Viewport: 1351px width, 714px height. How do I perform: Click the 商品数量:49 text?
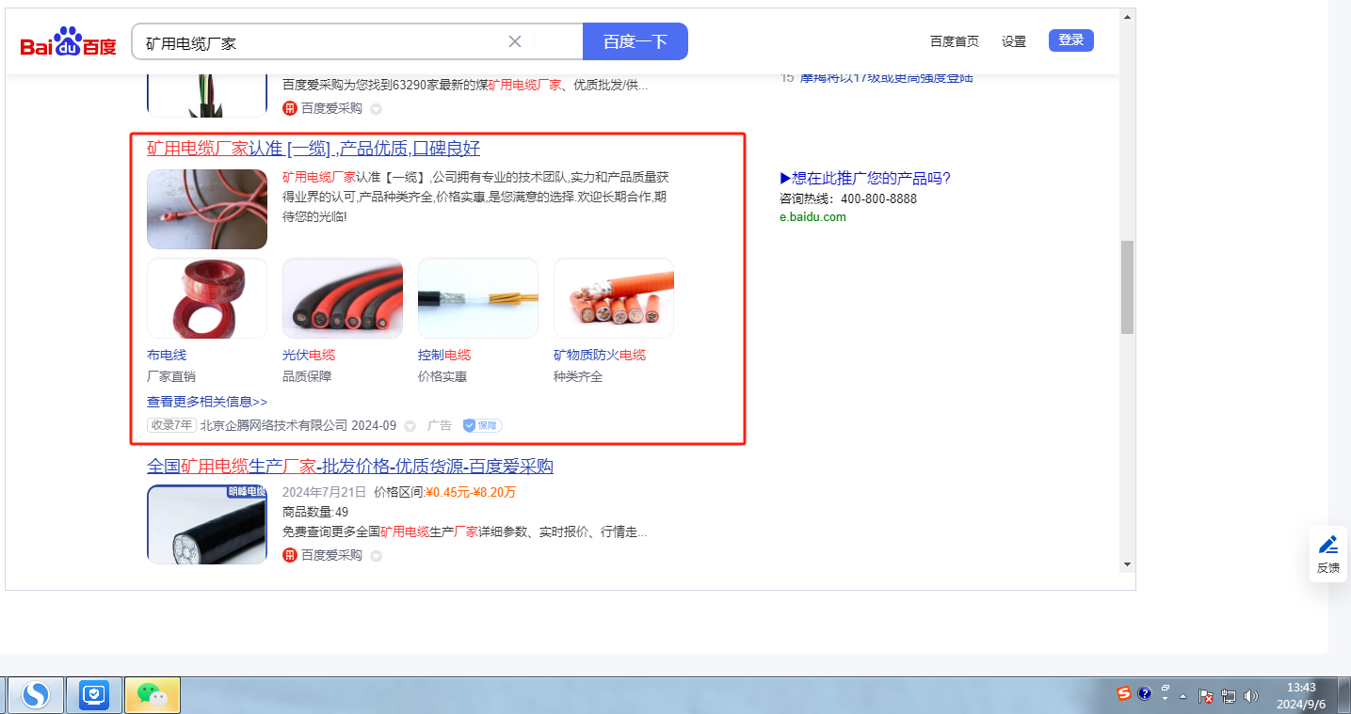315,513
